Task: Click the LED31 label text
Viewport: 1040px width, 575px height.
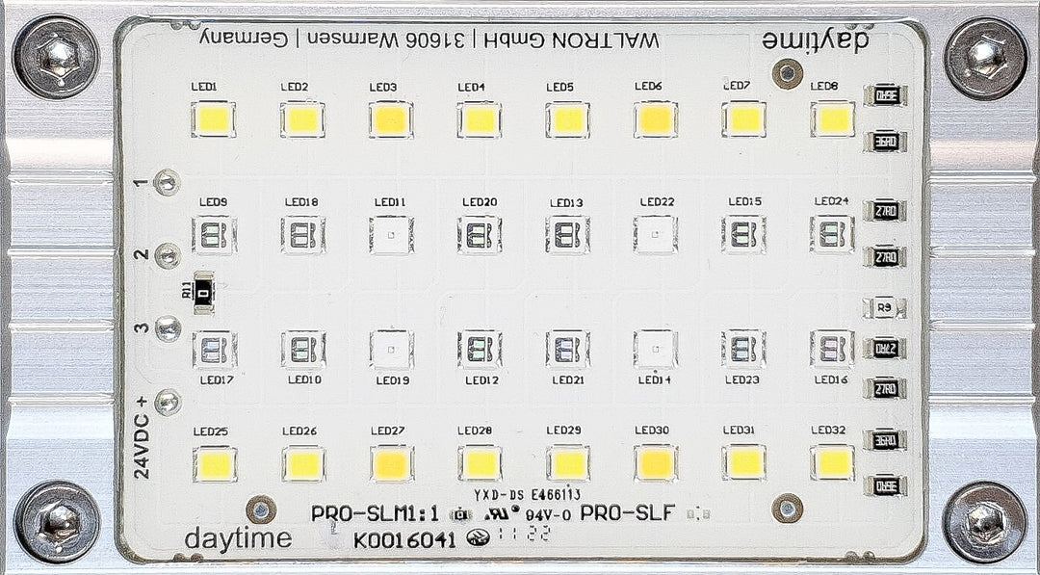Action: 741,431
